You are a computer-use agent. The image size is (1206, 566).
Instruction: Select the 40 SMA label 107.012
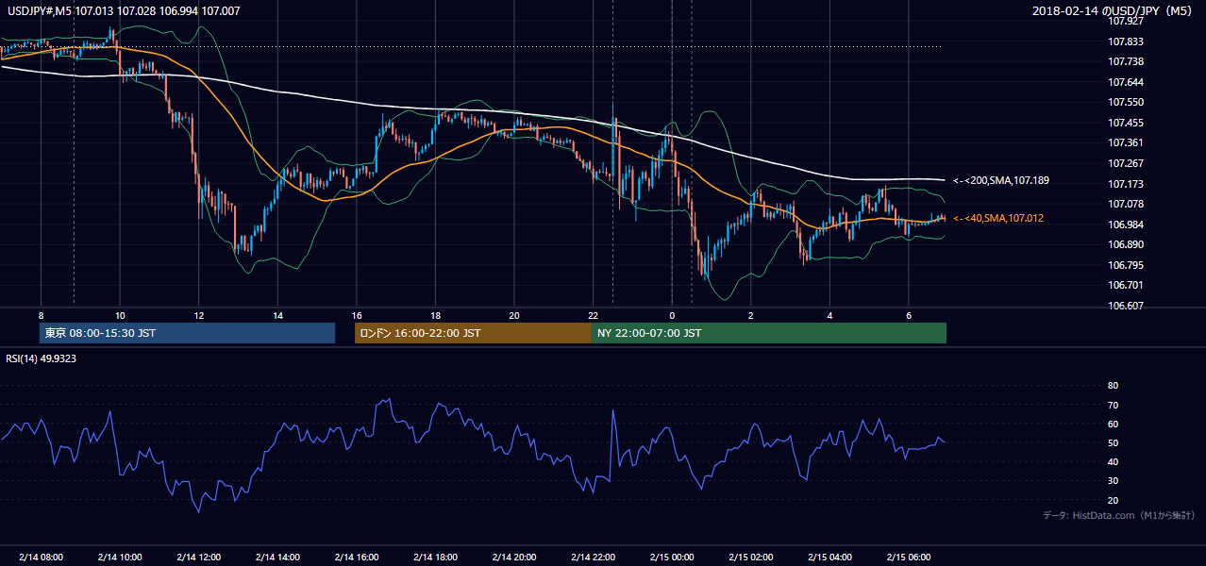999,218
